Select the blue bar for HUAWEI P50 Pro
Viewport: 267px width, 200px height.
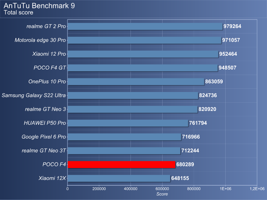point(128,123)
